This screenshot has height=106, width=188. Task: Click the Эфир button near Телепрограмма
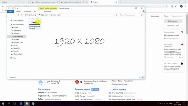pos(95,90)
